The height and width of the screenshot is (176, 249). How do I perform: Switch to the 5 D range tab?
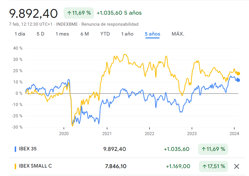(40, 34)
